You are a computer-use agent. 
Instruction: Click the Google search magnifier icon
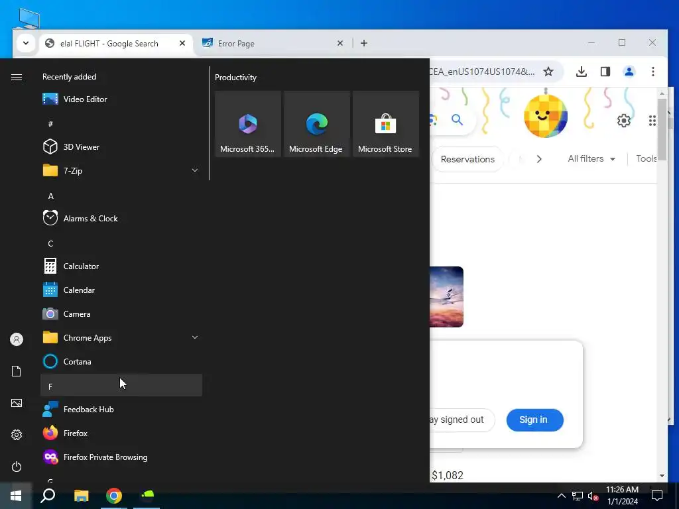[x=457, y=119]
